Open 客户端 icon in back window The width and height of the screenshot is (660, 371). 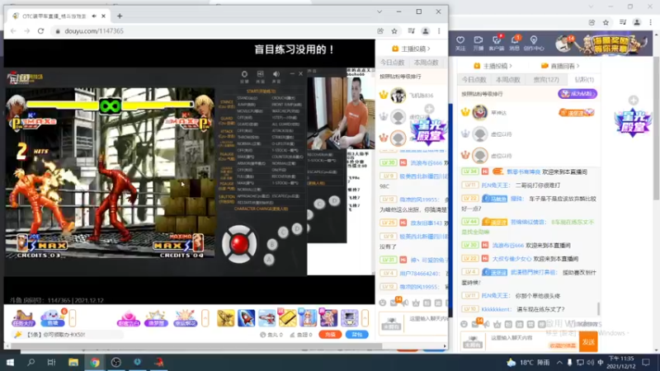coord(497,43)
